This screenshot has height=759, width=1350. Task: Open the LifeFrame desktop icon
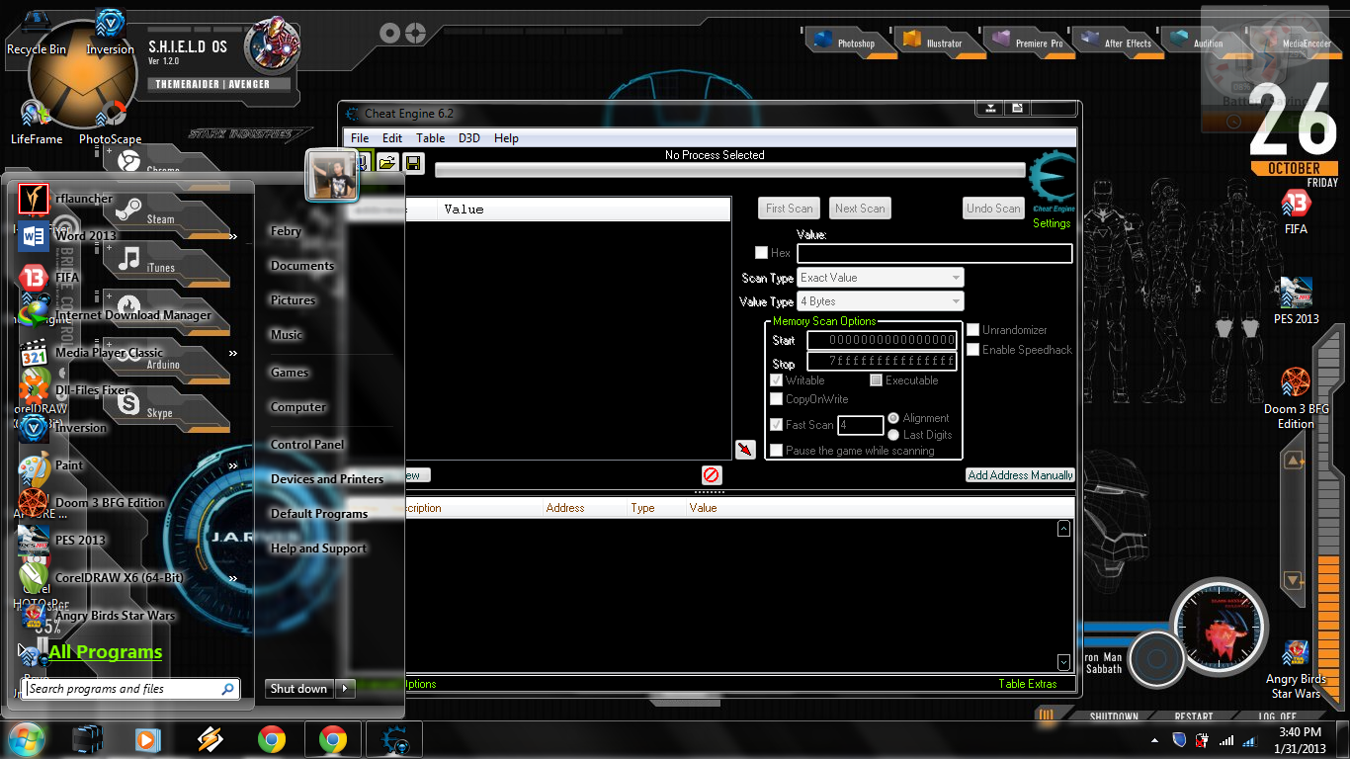[37, 121]
